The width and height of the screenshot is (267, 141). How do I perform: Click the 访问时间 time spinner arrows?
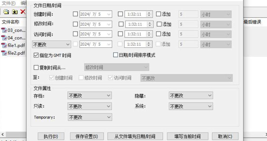click(x=149, y=34)
